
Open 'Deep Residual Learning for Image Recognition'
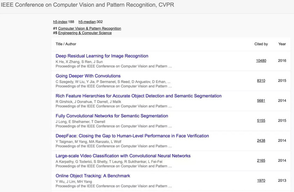pos(102,56)
